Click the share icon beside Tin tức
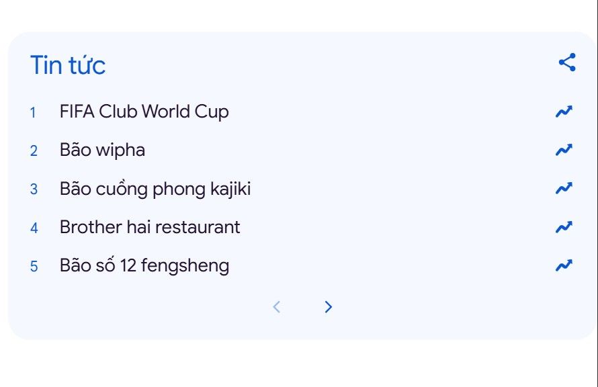Screen dimensions: 598x387 click(567, 62)
